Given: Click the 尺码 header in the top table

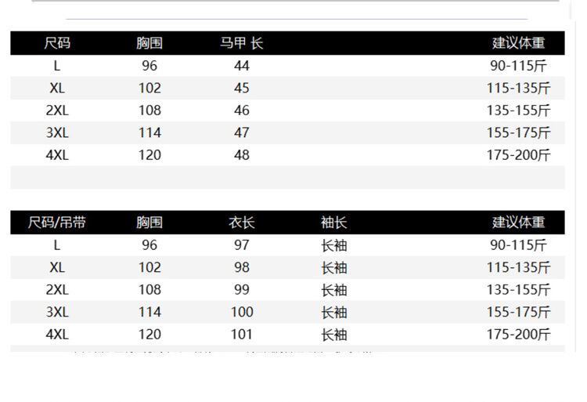Looking at the screenshot, I should (x=57, y=44).
